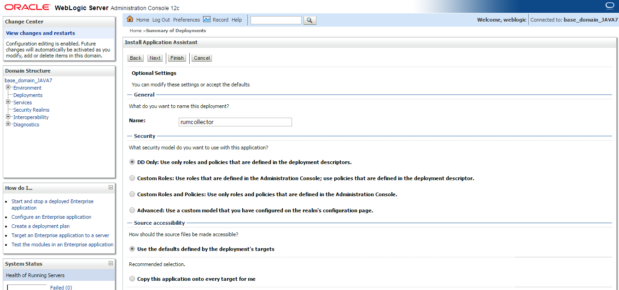Select copy application onto every target
Viewport: 619px width, 290px height.
[132, 279]
